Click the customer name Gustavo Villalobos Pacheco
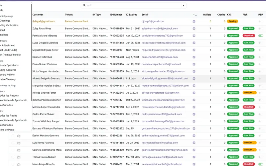Screen dimensions: 266x166 tap(48, 128)
